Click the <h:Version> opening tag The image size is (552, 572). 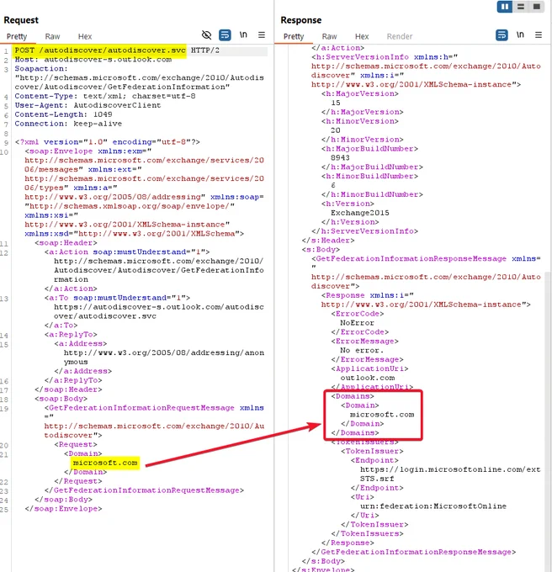click(348, 204)
